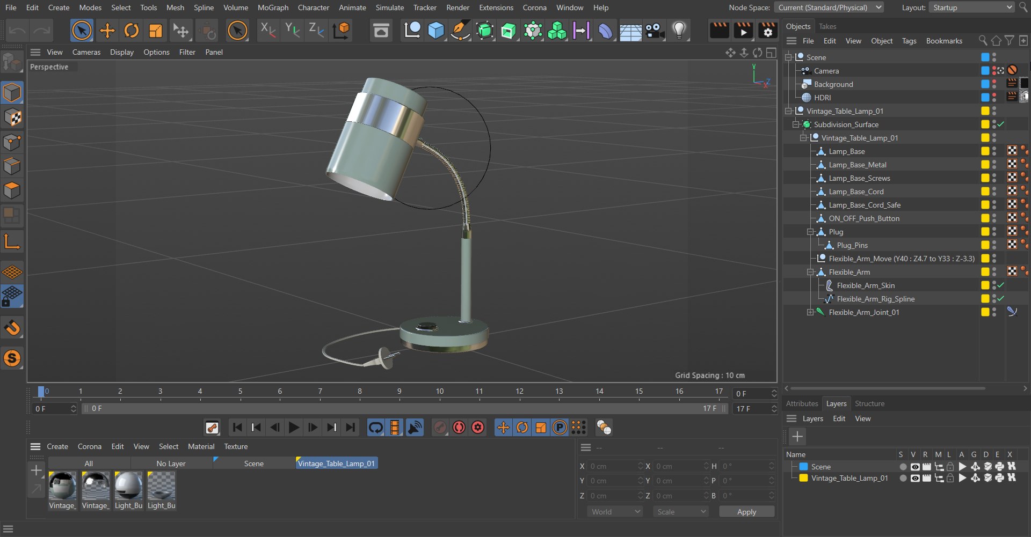
Task: Open the Corona menu in main menu bar
Action: [x=534, y=8]
